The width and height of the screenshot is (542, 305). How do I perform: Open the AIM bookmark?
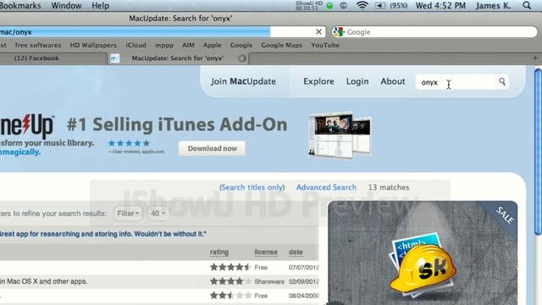pos(188,45)
